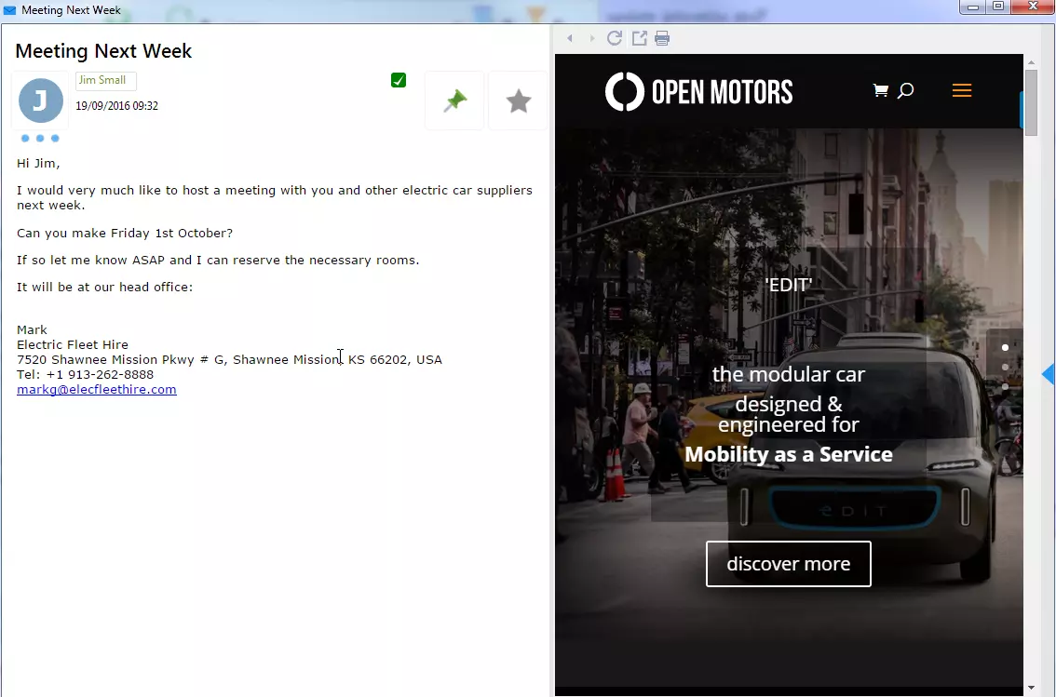Click the 'discover more' button
1056x697 pixels.
tap(788, 564)
